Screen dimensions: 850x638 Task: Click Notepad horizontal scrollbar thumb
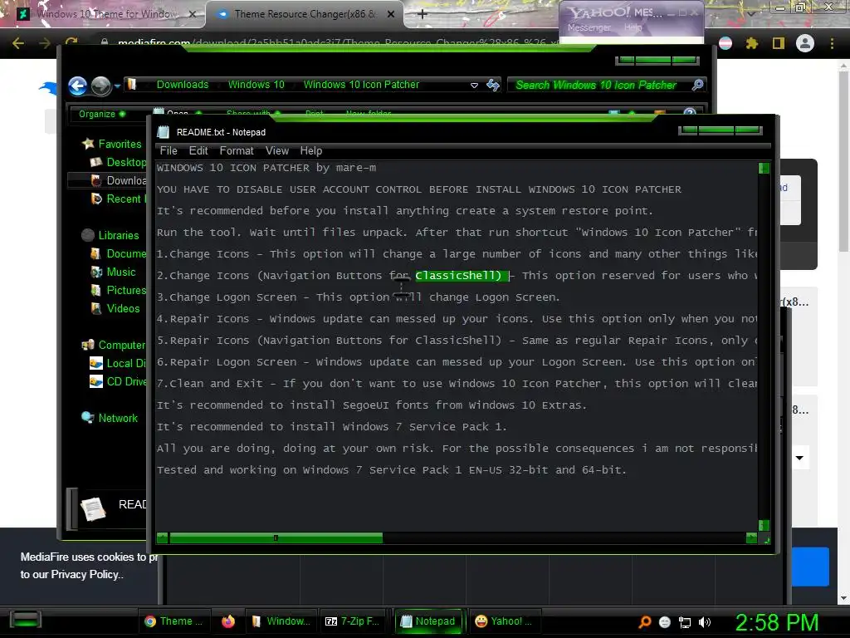(276, 538)
